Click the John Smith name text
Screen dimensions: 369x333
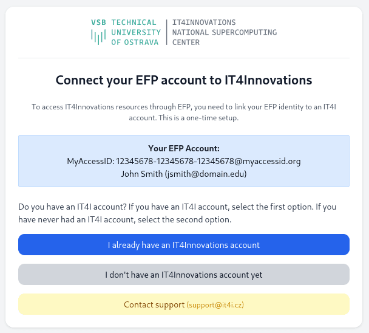point(141,174)
